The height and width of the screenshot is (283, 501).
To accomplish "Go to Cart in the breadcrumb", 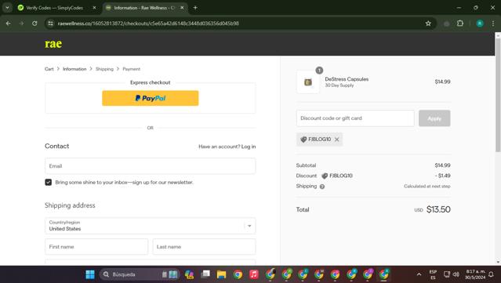I will (x=49, y=69).
